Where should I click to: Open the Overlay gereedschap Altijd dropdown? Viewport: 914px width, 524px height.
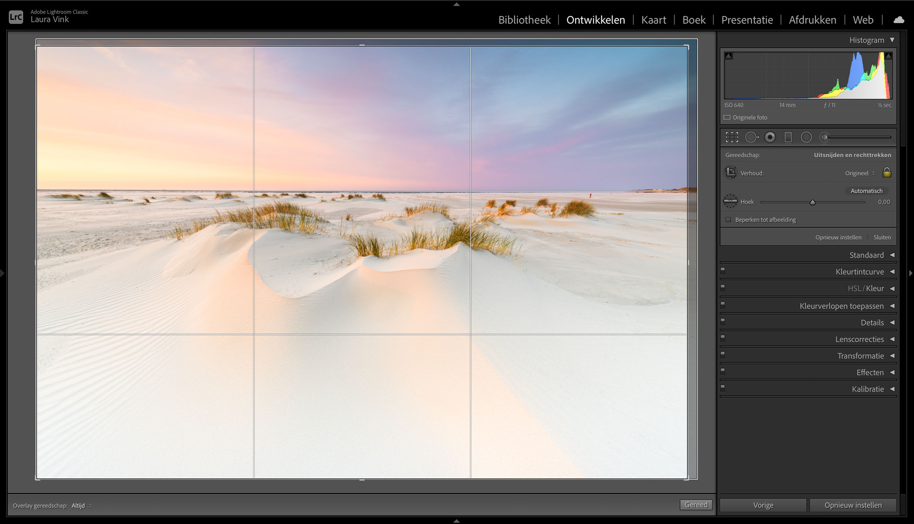point(81,506)
